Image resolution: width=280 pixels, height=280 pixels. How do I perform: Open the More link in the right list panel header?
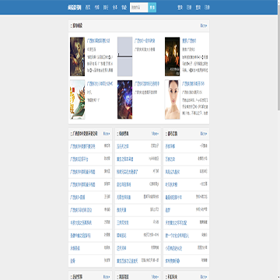coord(204,134)
